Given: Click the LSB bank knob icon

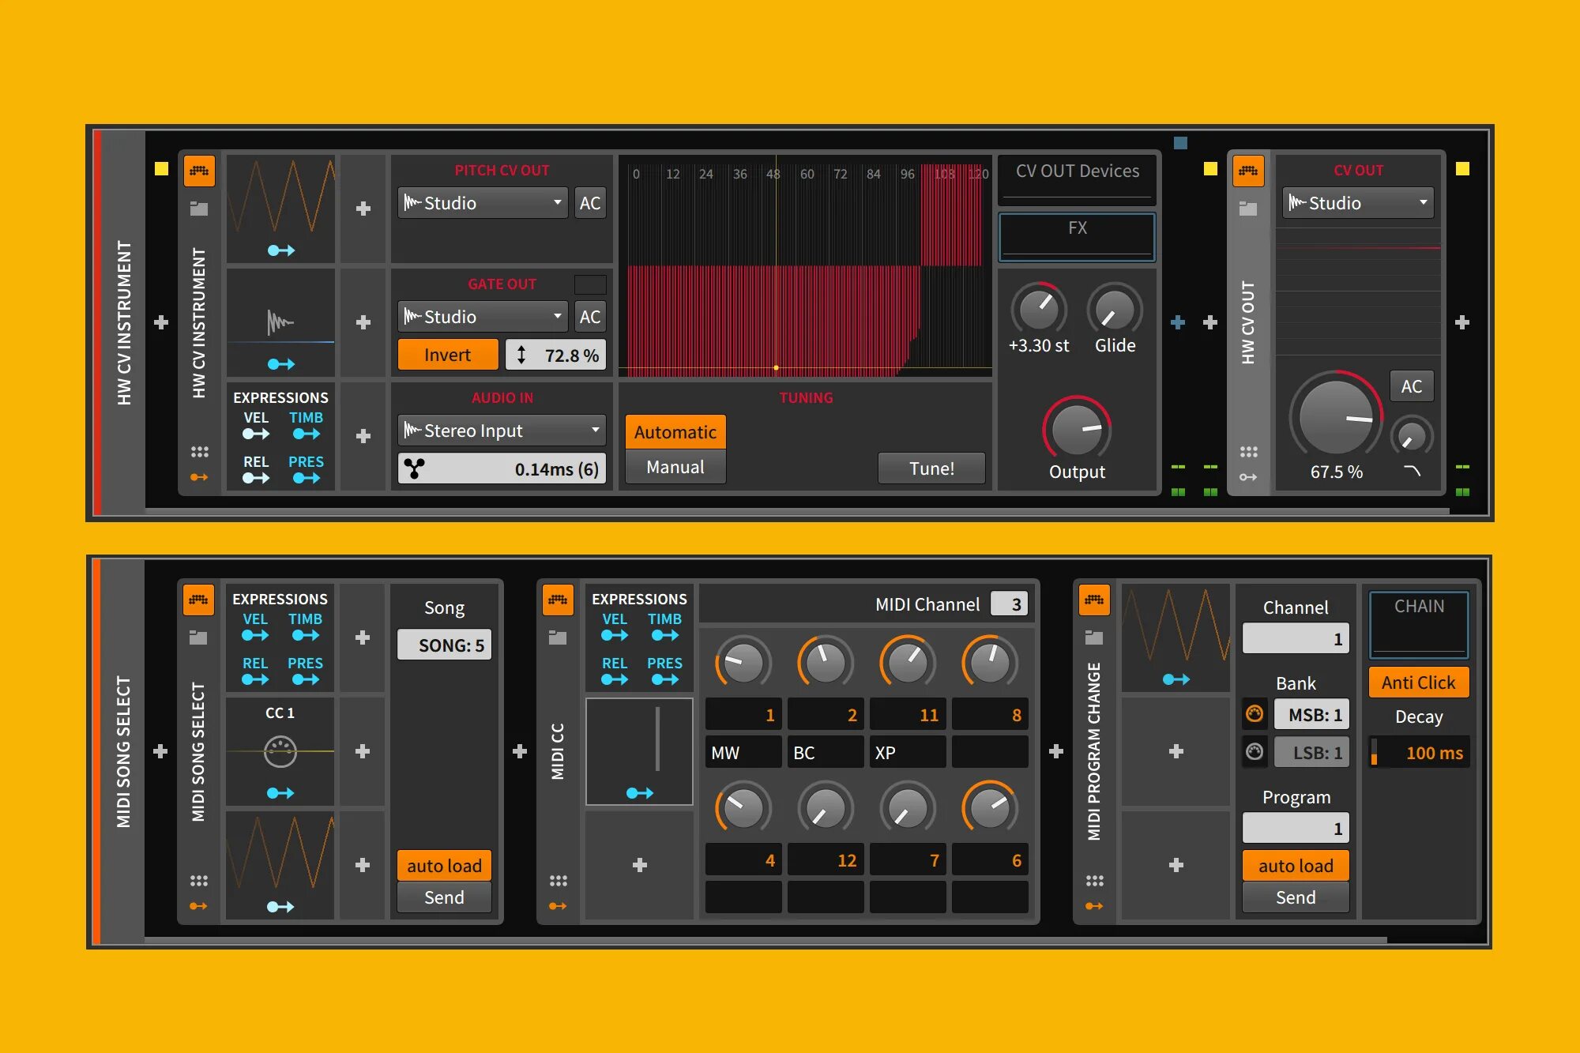Looking at the screenshot, I should tap(1255, 751).
